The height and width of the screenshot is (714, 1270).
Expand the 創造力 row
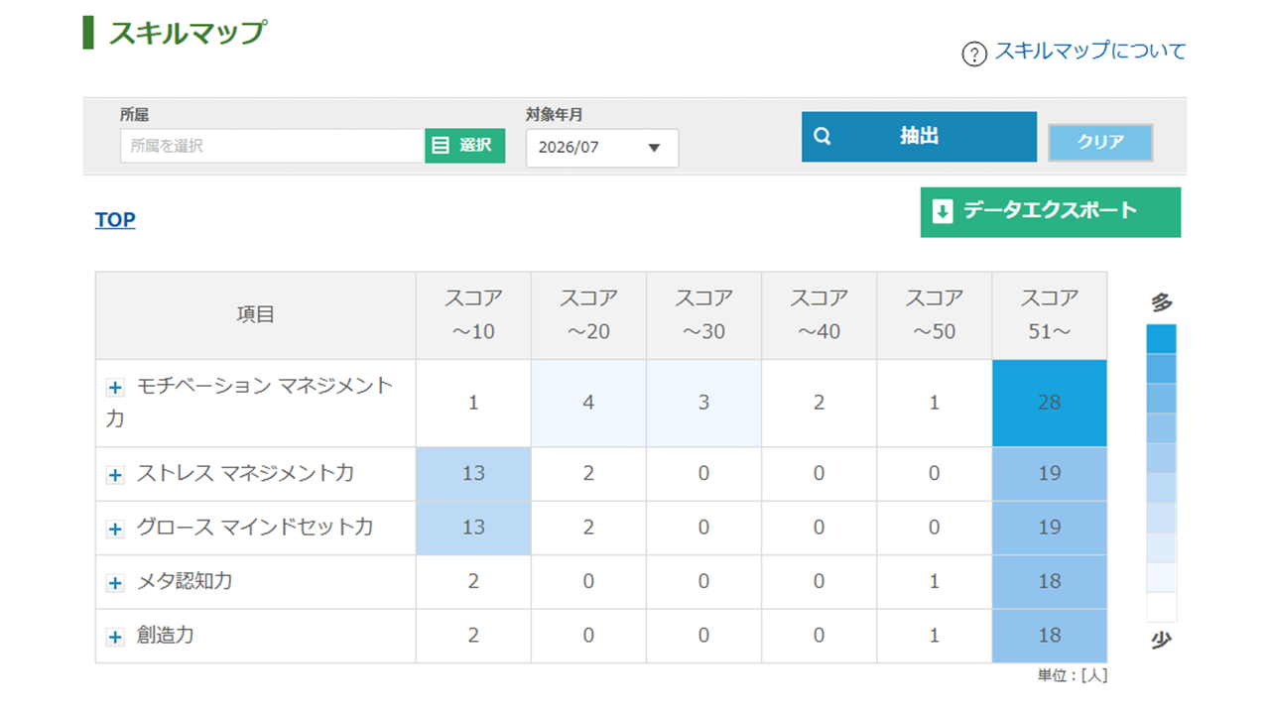click(x=115, y=637)
